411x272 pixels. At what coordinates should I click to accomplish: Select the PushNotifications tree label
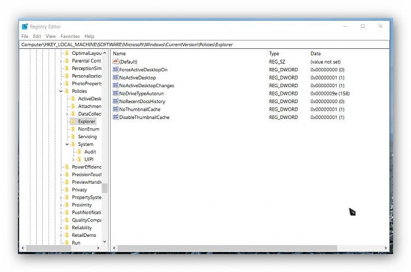tap(87, 212)
